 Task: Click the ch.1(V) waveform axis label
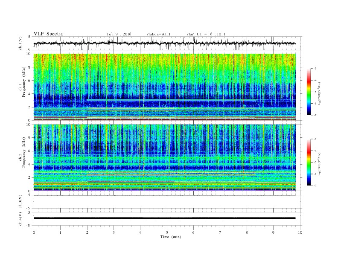pyautogui.click(x=20, y=43)
